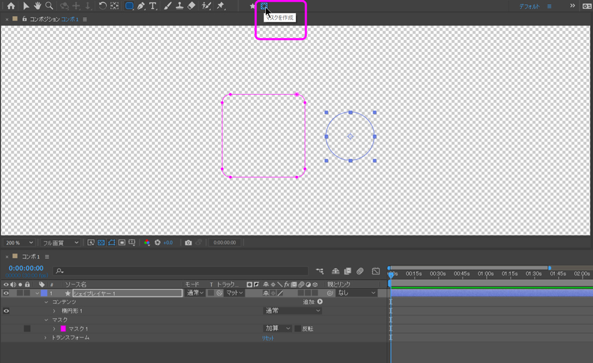This screenshot has height=363, width=593.
Task: Enable the 反転 checkbox for マスク 1
Action: click(298, 329)
